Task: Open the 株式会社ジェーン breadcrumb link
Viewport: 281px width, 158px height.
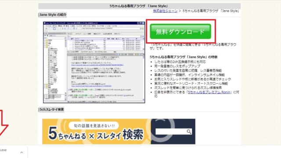Action: [x=165, y=11]
